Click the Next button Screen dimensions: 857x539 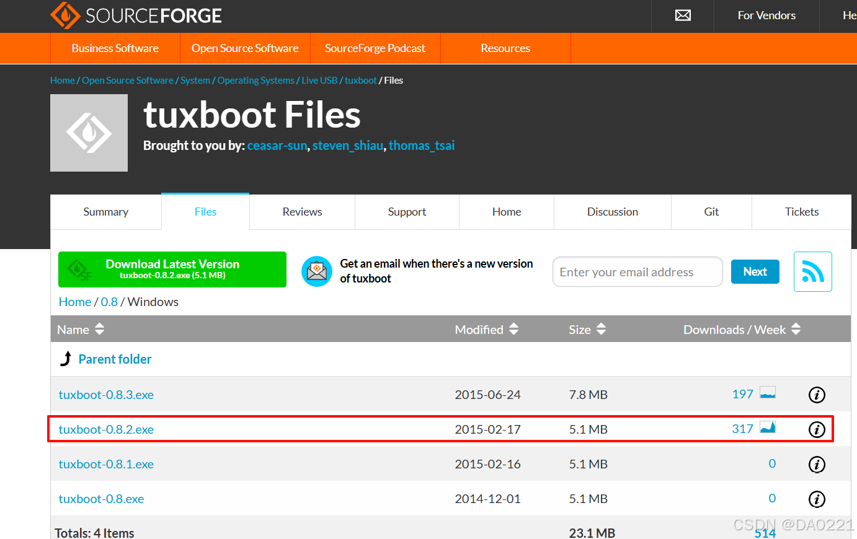[x=755, y=271]
